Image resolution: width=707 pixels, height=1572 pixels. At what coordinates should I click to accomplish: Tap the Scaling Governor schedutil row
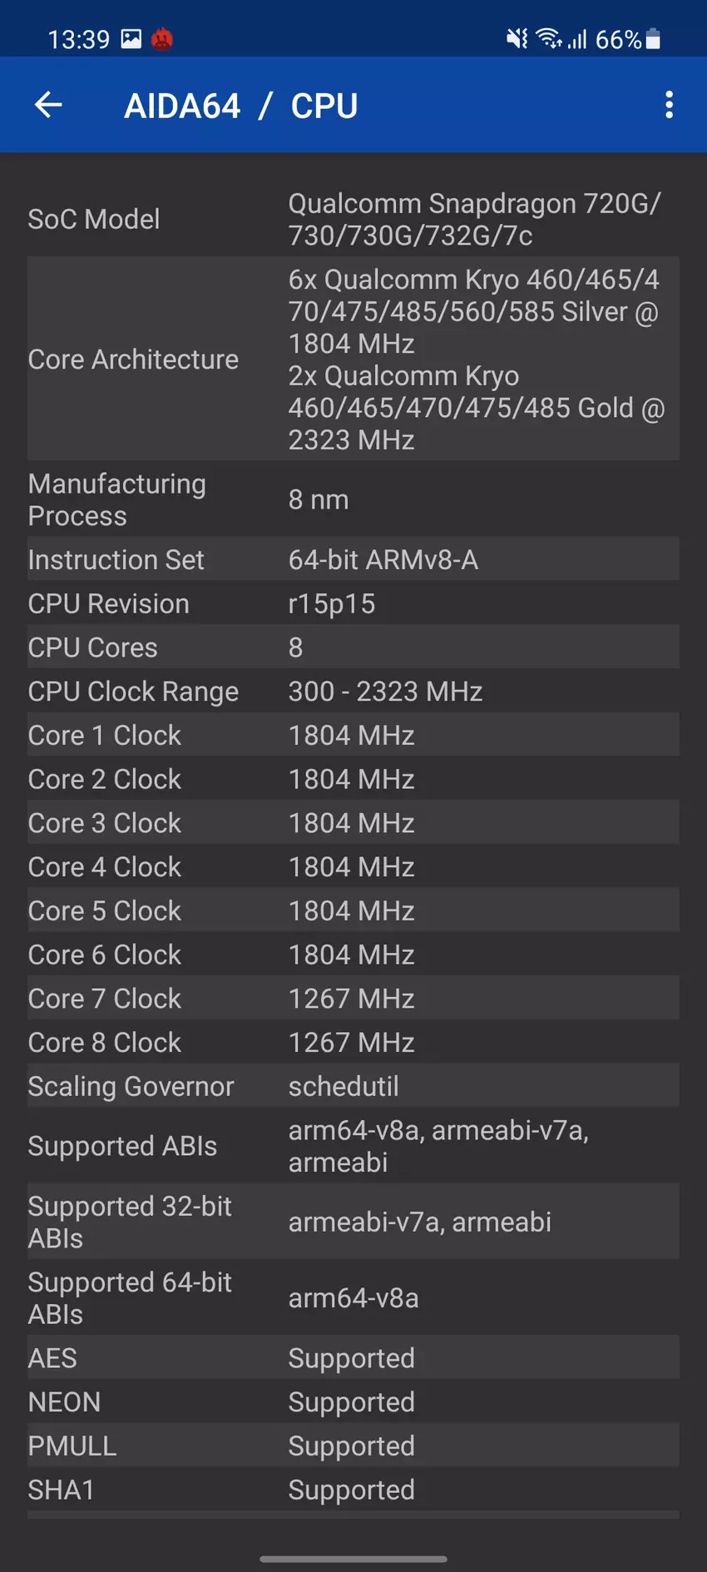click(353, 1086)
